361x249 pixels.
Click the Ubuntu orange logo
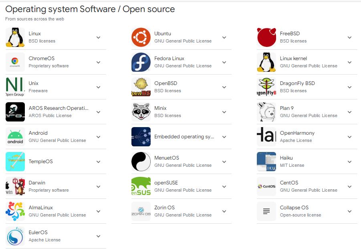click(141, 37)
